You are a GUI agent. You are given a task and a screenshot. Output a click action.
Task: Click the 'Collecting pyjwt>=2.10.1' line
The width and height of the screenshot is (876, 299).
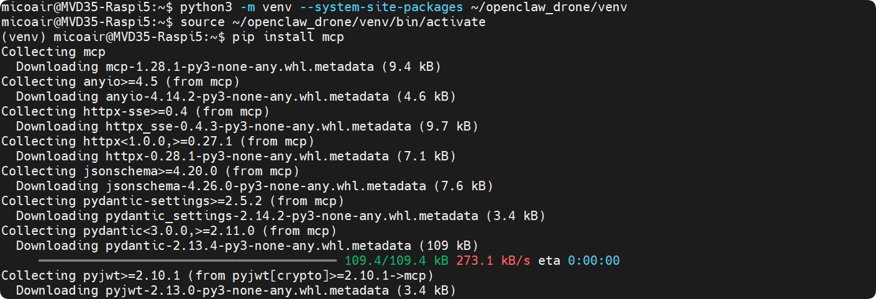point(217,275)
